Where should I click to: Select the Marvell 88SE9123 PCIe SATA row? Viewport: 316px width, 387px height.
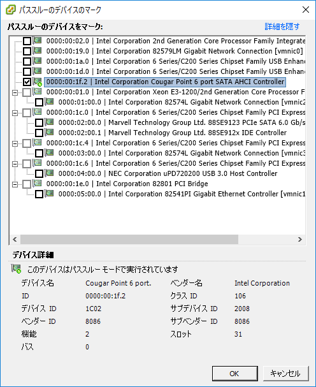pos(182,122)
